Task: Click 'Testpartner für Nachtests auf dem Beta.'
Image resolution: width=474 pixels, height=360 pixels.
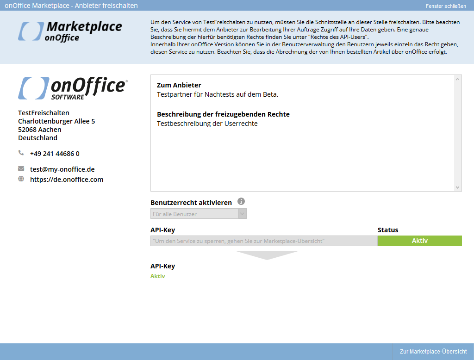Action: [x=218, y=94]
